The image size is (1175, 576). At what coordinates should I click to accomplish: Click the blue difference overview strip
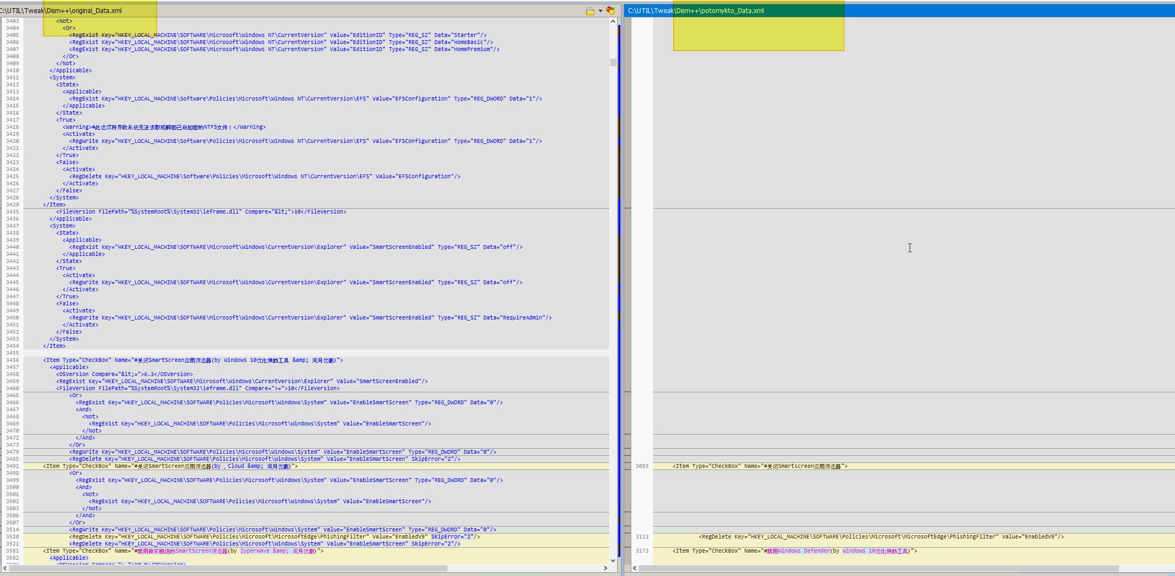click(619, 272)
